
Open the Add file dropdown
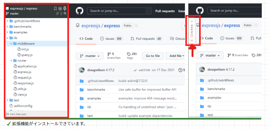(x=175, y=56)
